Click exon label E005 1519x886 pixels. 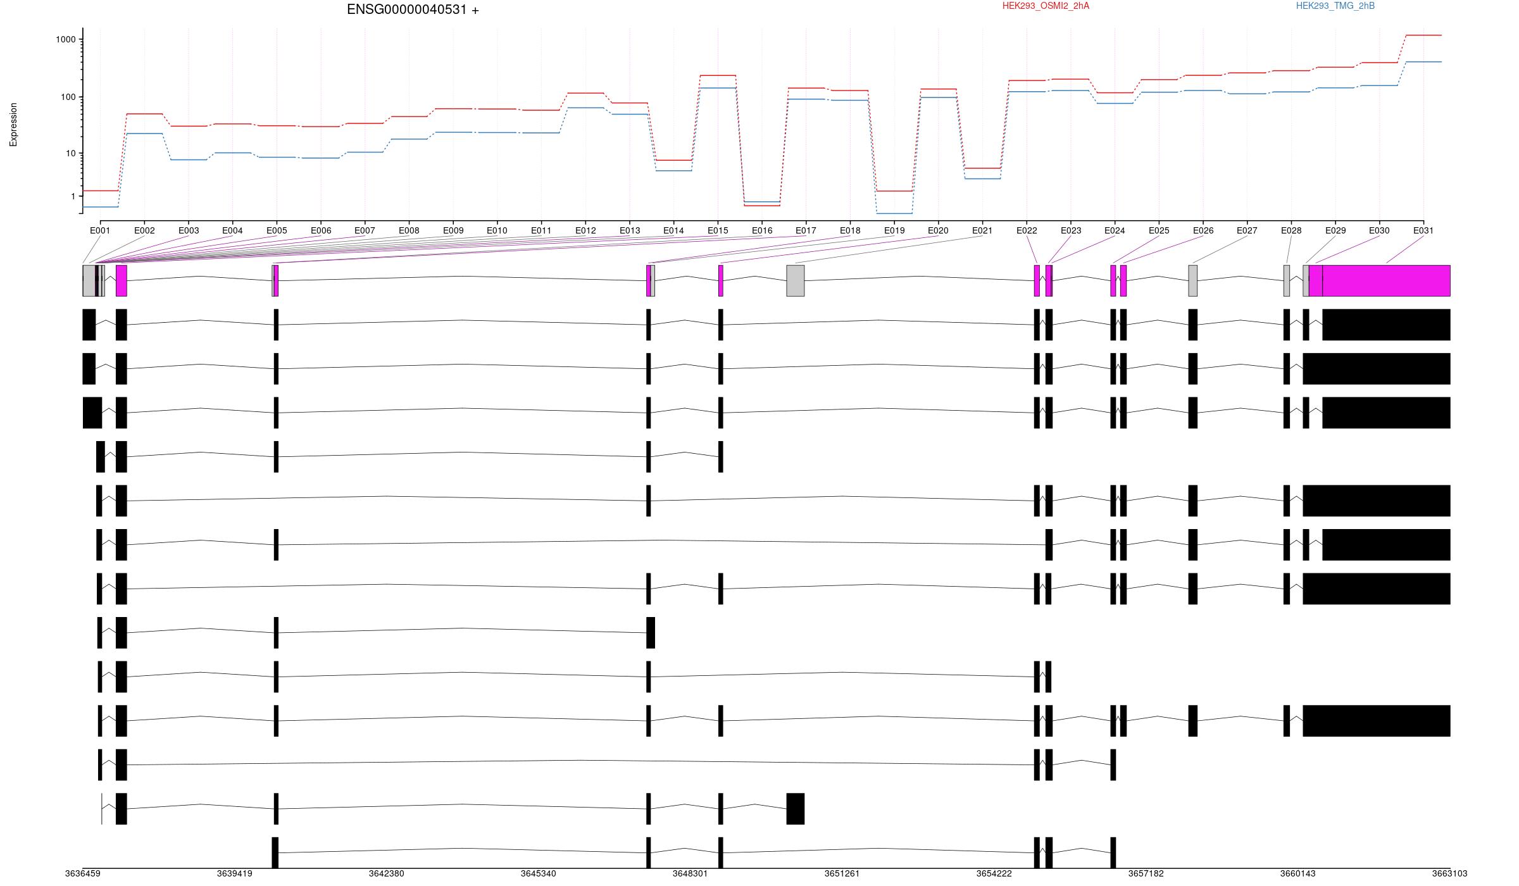pyautogui.click(x=277, y=230)
